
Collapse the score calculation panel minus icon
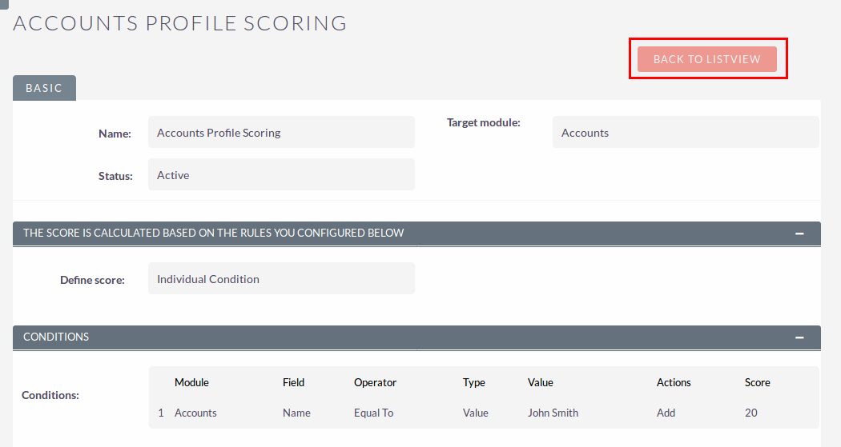coord(799,233)
